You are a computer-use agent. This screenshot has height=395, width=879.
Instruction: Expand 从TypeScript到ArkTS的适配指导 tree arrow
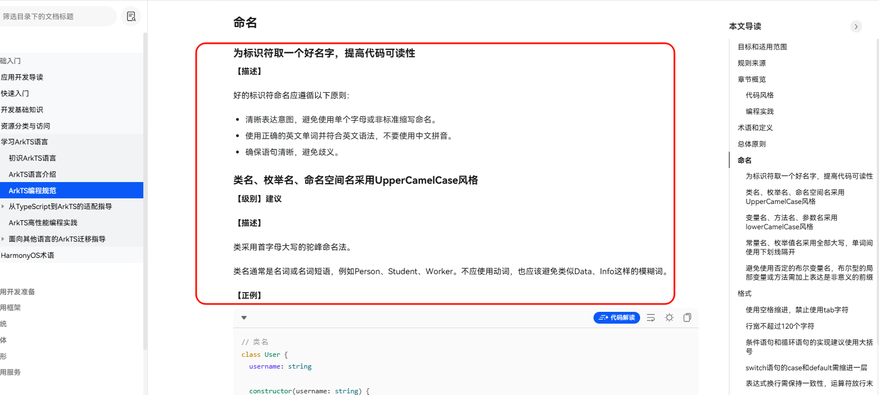click(x=3, y=207)
